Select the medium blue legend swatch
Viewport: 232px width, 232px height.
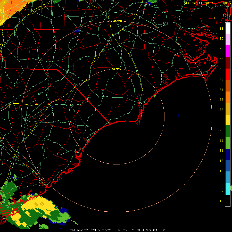(228, 166)
